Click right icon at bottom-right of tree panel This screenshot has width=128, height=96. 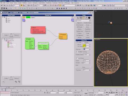19,82
